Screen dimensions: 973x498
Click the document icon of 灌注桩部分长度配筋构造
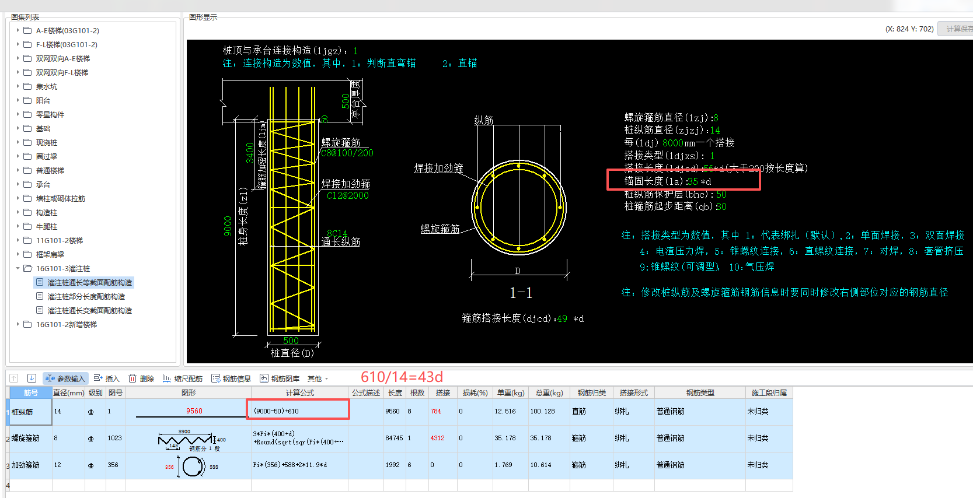click(x=40, y=296)
